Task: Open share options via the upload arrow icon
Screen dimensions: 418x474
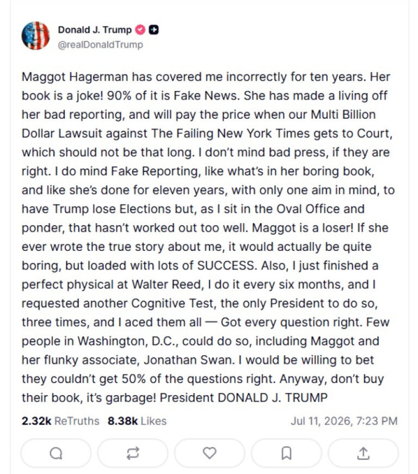Action: [363, 453]
